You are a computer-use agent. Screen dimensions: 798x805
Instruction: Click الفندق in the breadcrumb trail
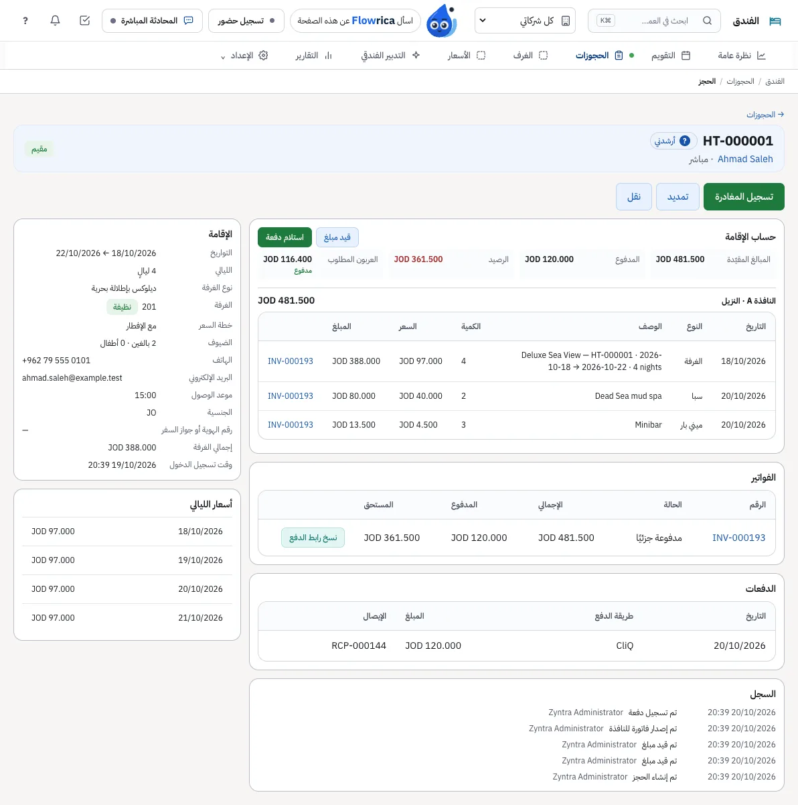(x=775, y=81)
